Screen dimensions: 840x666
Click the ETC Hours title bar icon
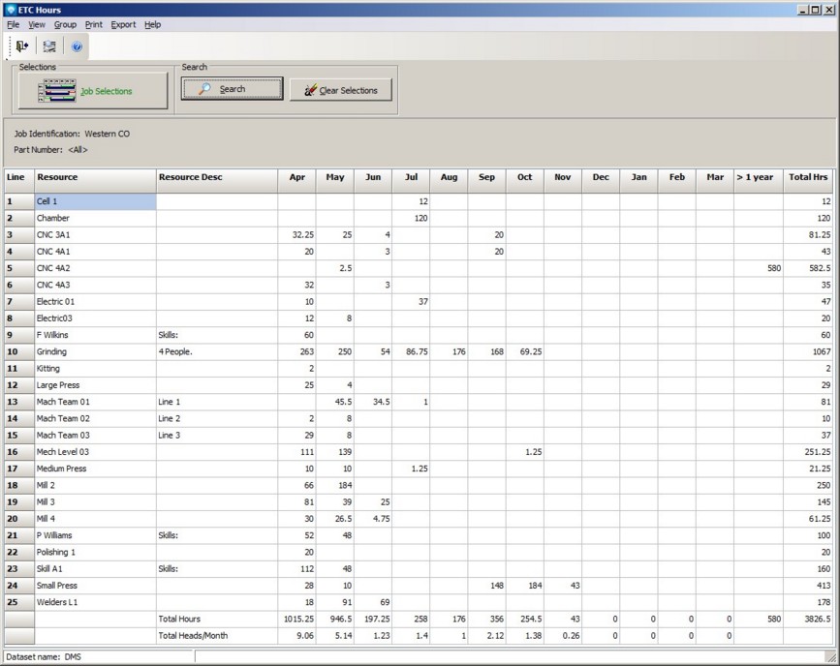tap(10, 9)
